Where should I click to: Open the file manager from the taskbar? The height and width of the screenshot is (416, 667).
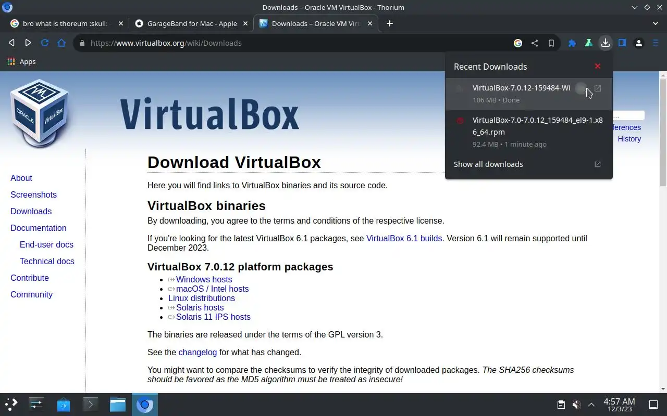pyautogui.click(x=118, y=404)
